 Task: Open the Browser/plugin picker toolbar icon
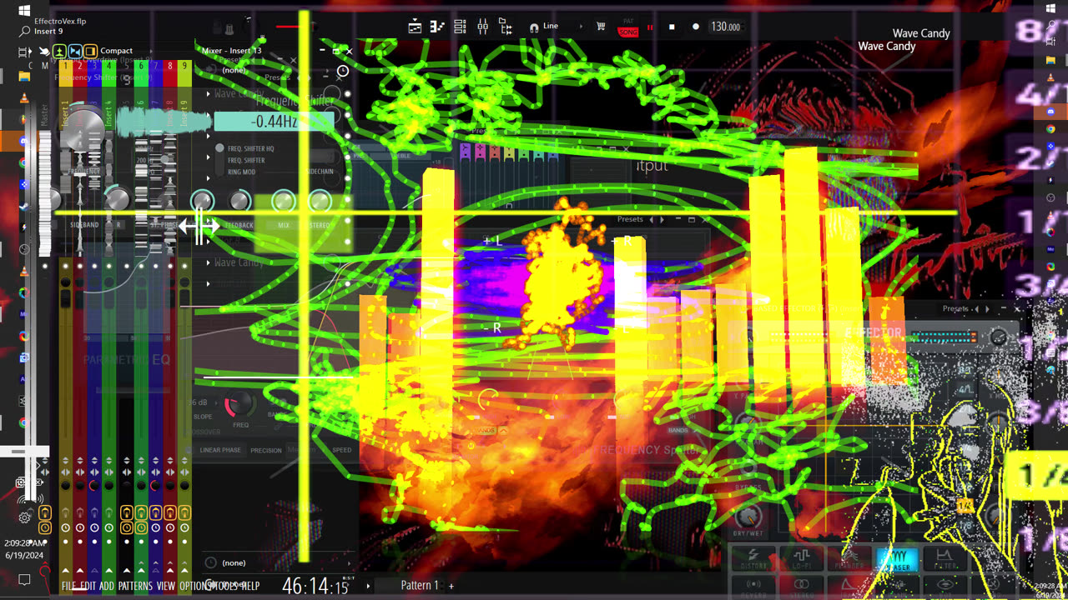click(505, 27)
